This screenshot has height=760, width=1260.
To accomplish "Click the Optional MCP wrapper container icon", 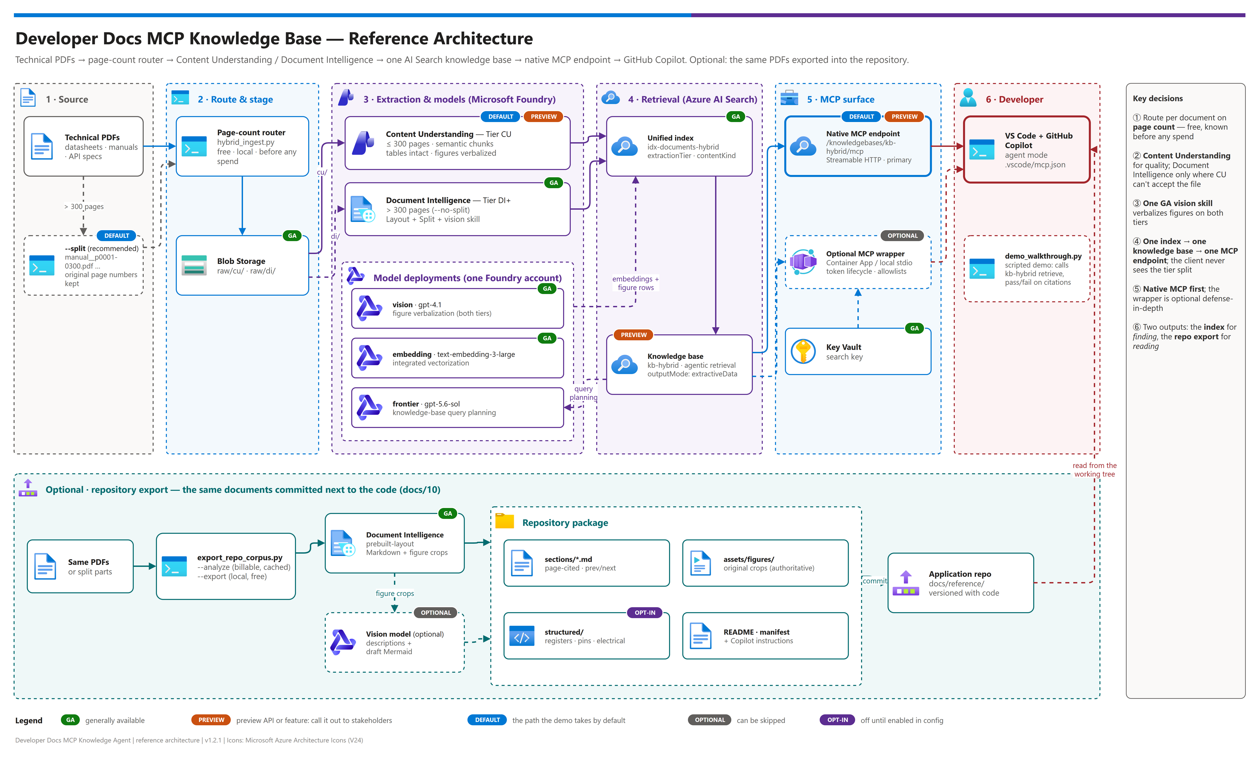I will [x=803, y=262].
